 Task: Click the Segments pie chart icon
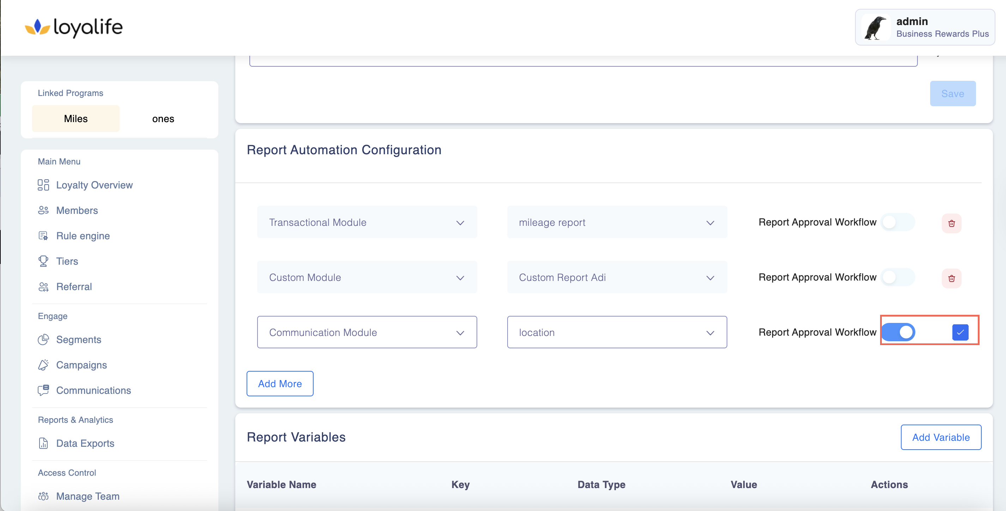click(x=43, y=339)
